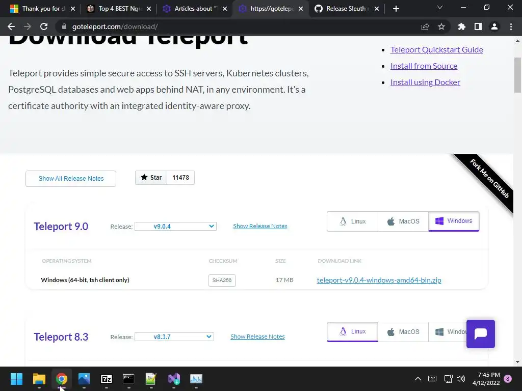Show Release Notes for Teleport 8.3
Screen dimensions: 522x391
[x=257, y=337]
